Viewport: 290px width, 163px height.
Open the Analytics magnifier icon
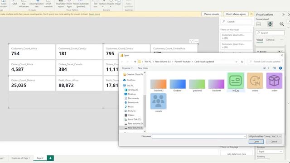281,24
